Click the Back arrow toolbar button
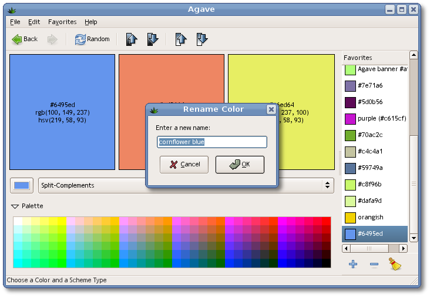Viewport: 430px width, 297px height. point(25,39)
